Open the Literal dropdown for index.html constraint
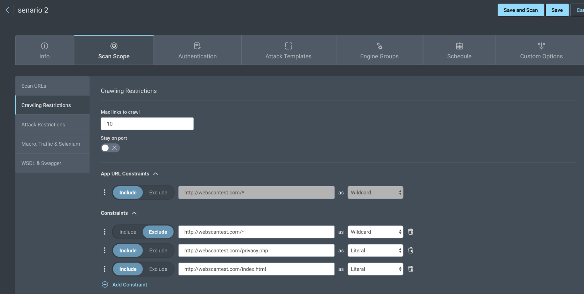This screenshot has width=584, height=294. pos(375,269)
